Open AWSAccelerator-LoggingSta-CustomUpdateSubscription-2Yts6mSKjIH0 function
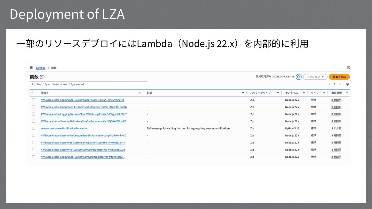Viewport: 372px width, 209px height. point(82,100)
